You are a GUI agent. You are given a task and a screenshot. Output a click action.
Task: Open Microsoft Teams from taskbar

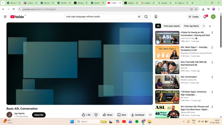click(x=130, y=122)
